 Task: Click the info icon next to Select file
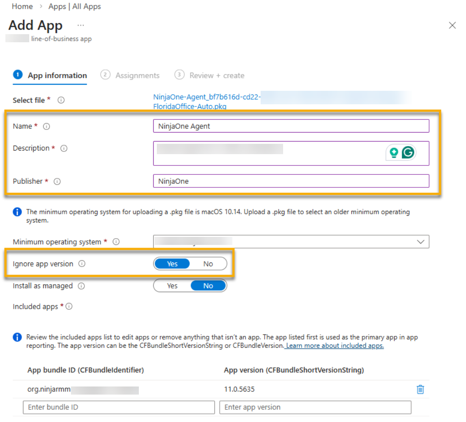(x=61, y=100)
